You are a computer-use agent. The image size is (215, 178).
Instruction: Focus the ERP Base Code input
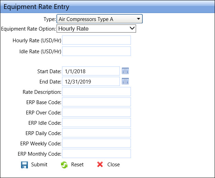[x=96, y=102]
